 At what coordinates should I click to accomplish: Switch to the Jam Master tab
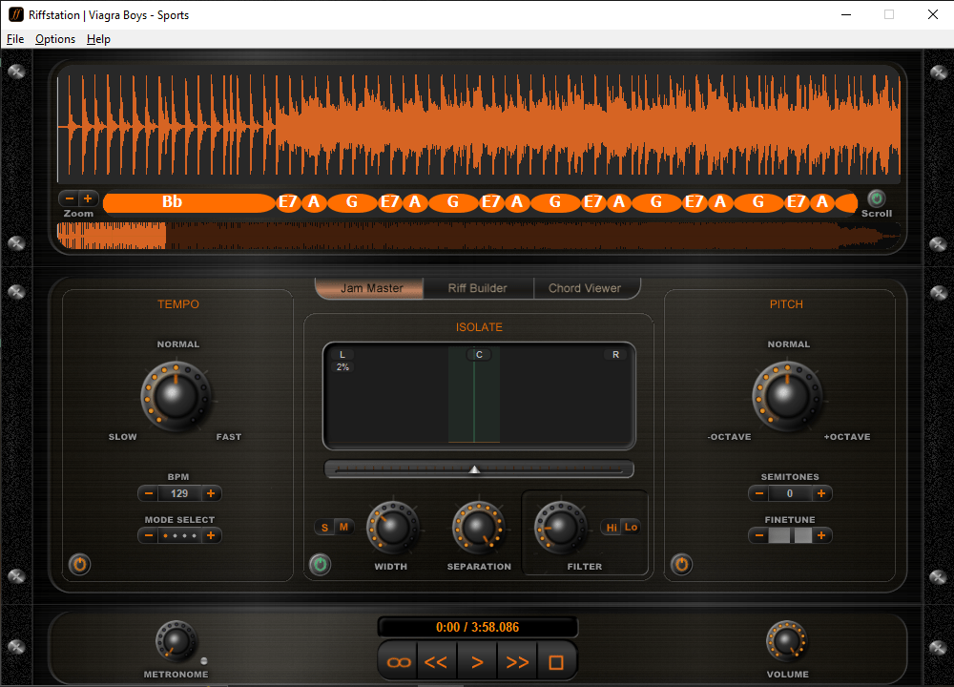point(370,288)
